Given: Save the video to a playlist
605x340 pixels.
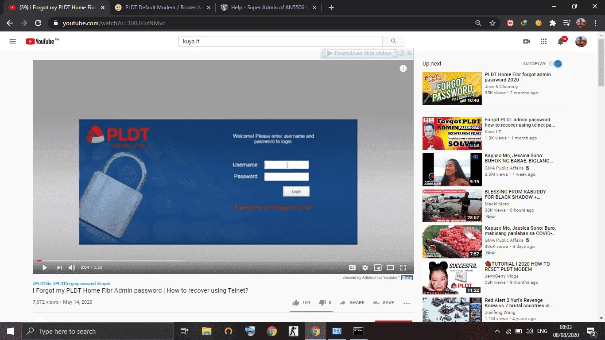Looking at the screenshot, I should (x=384, y=303).
